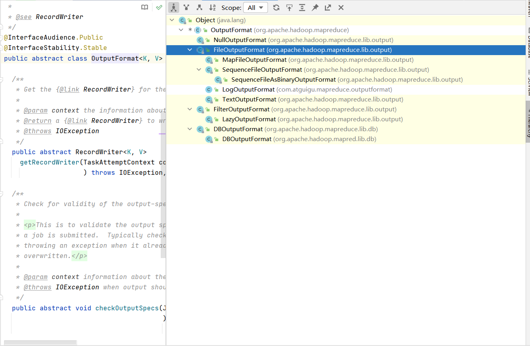
Task: Click the RecordWriter link in @see Javadoc
Action: (x=59, y=17)
